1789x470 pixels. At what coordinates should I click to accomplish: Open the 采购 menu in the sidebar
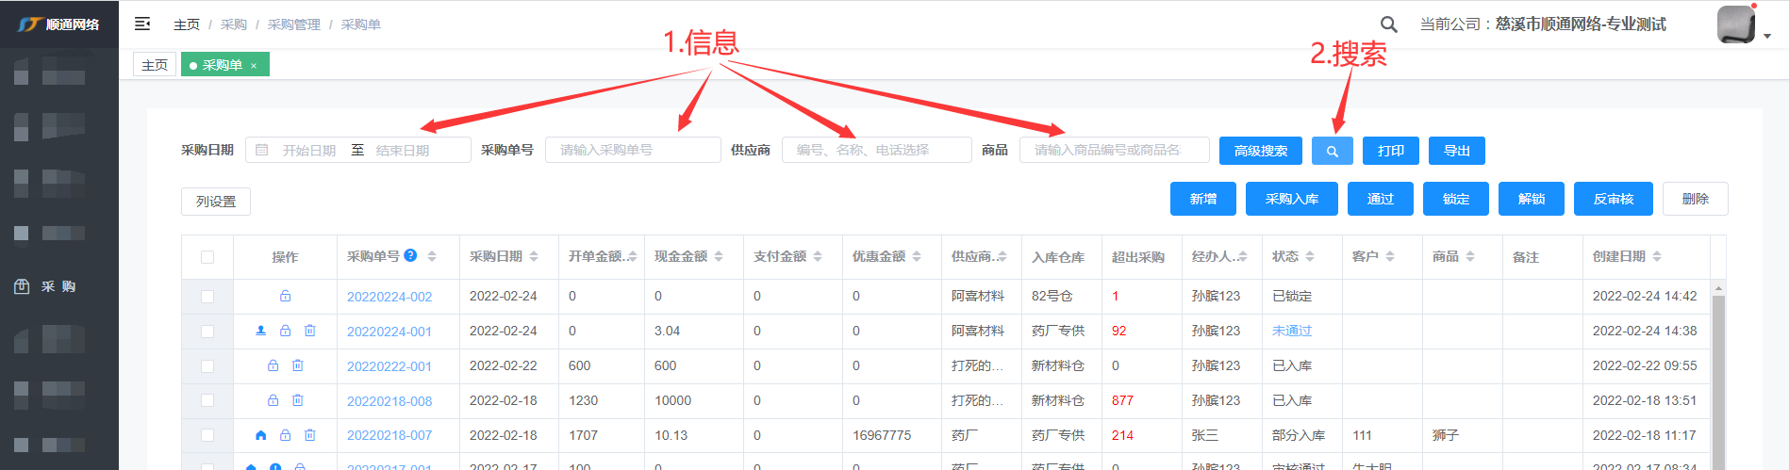pos(58,286)
